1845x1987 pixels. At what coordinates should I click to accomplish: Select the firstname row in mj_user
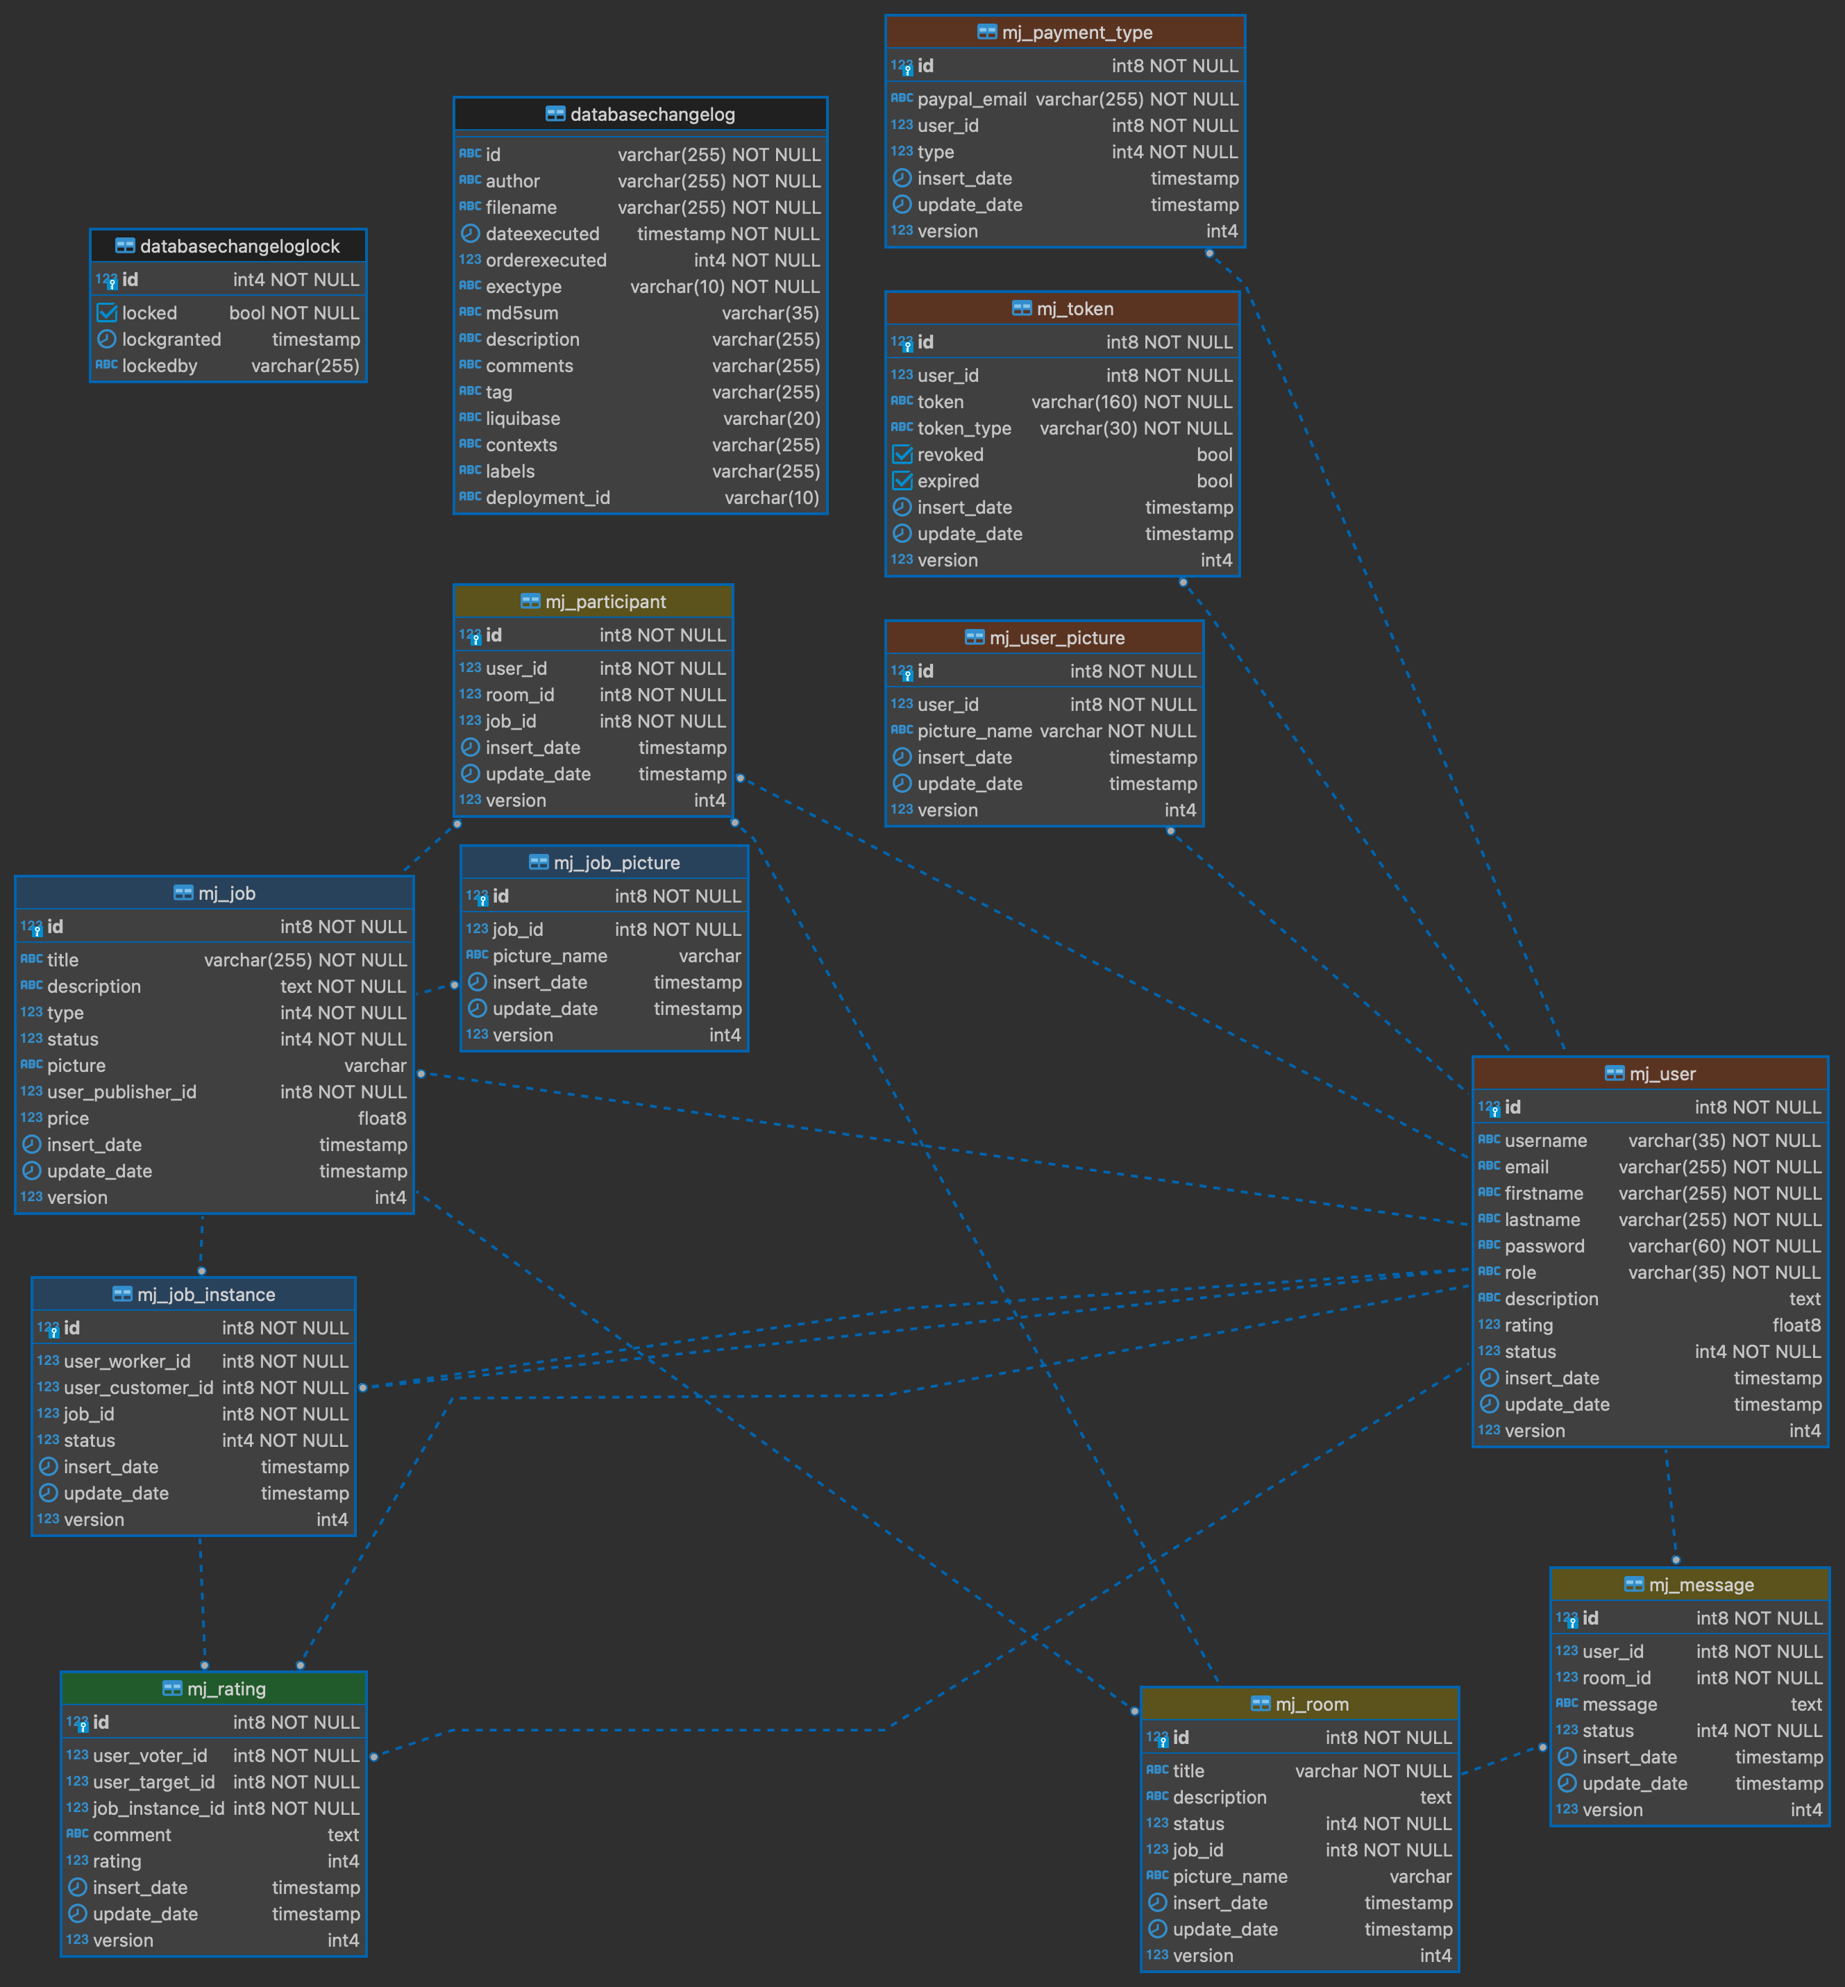pyautogui.click(x=1651, y=1193)
